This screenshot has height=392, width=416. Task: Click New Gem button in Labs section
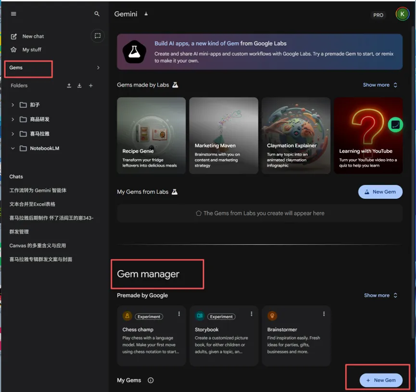tap(380, 192)
